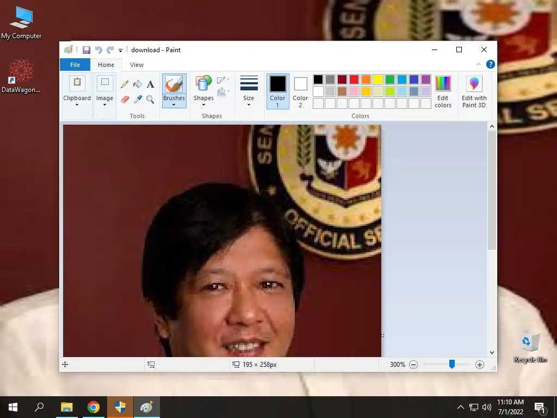Collapse the ribbon with the chevron
Viewport: 557px width, 418px height.
coord(479,64)
